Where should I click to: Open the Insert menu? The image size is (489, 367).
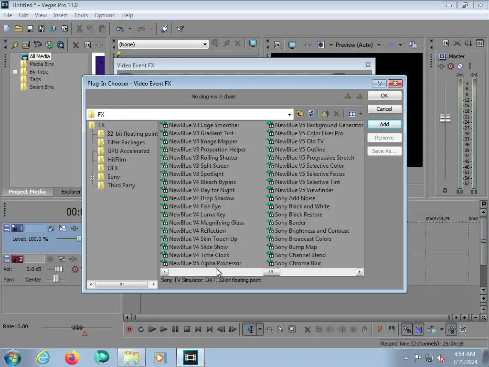60,15
